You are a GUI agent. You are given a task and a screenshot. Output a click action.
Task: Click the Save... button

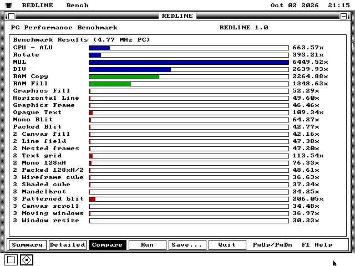[x=187, y=245]
